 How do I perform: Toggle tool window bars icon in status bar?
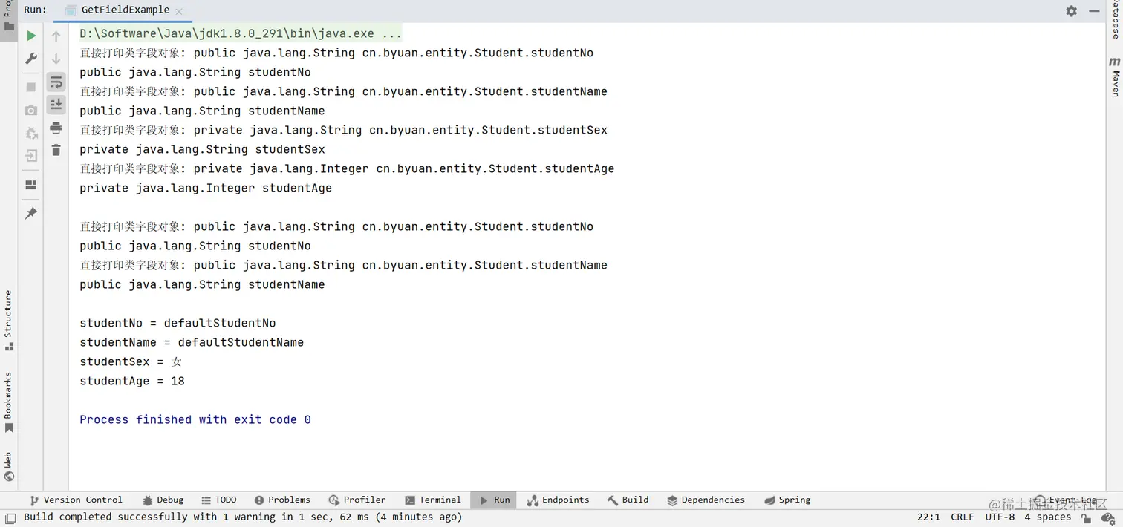[10, 518]
